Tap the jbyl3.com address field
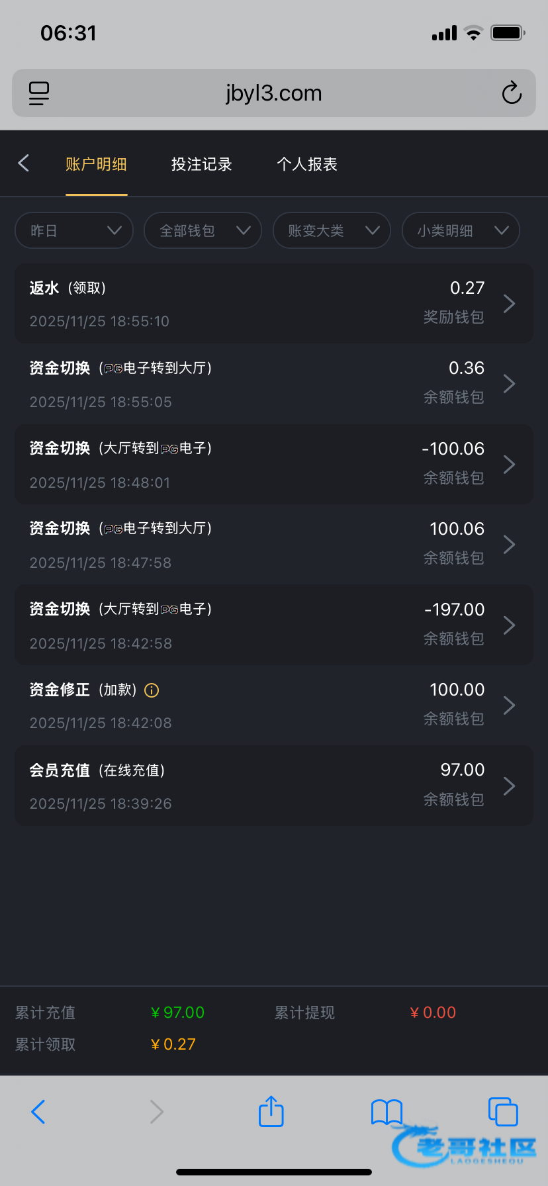 [273, 93]
